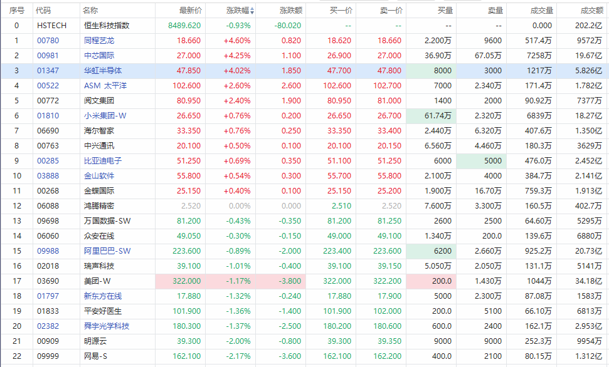Select 万国数据-SW row name
The image size is (609, 367).
(107, 221)
